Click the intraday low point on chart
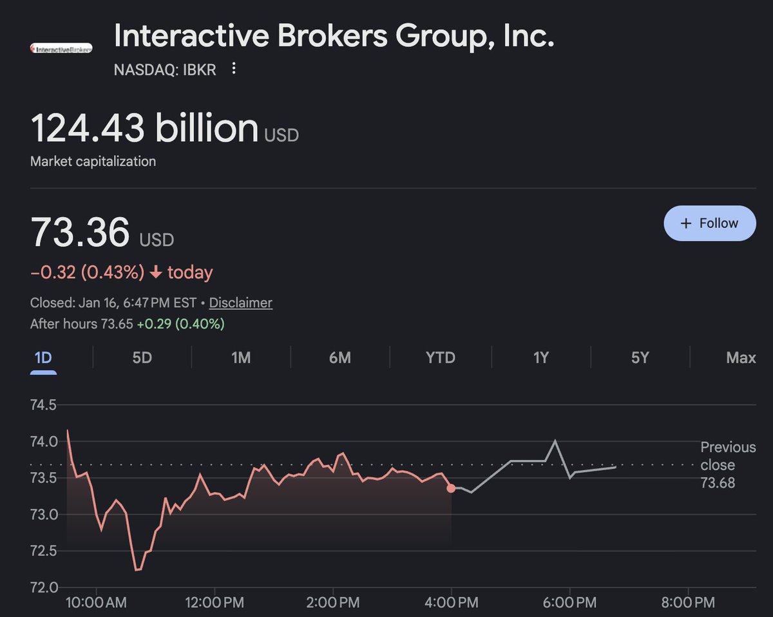This screenshot has width=773, height=617. 137,570
